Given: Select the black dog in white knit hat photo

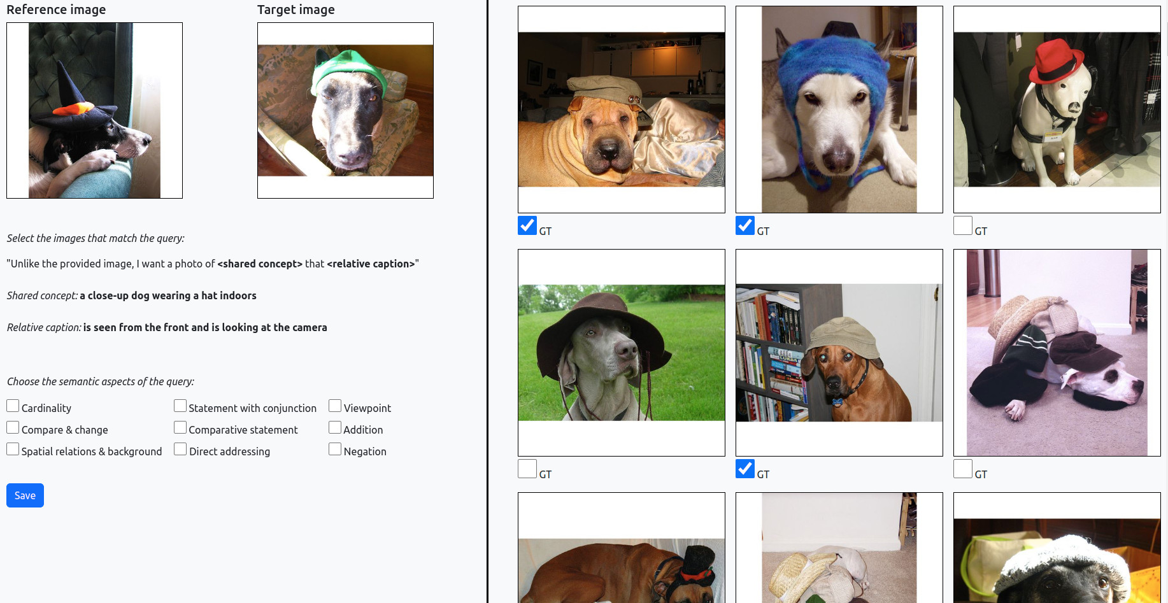Looking at the screenshot, I should coord(1057,548).
